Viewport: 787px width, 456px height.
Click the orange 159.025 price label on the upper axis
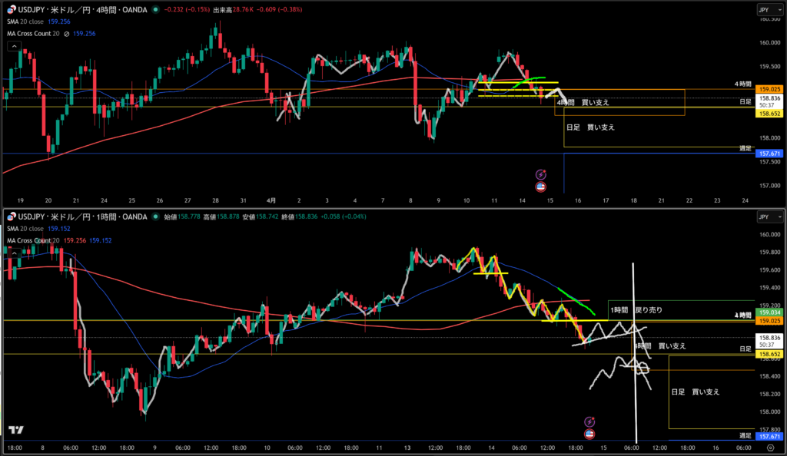pos(769,89)
